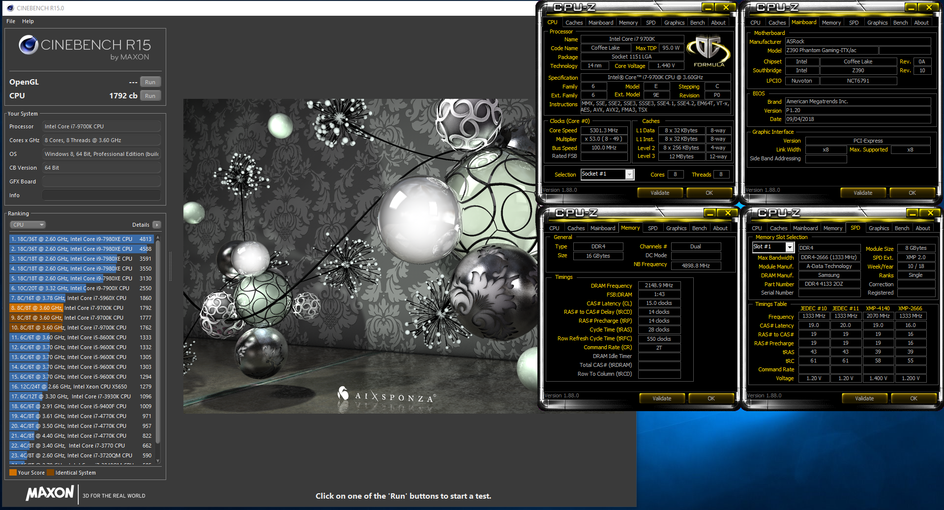Click the Z390 Phantom Gaming-ITX/ac model field
944x510 pixels.
click(831, 50)
